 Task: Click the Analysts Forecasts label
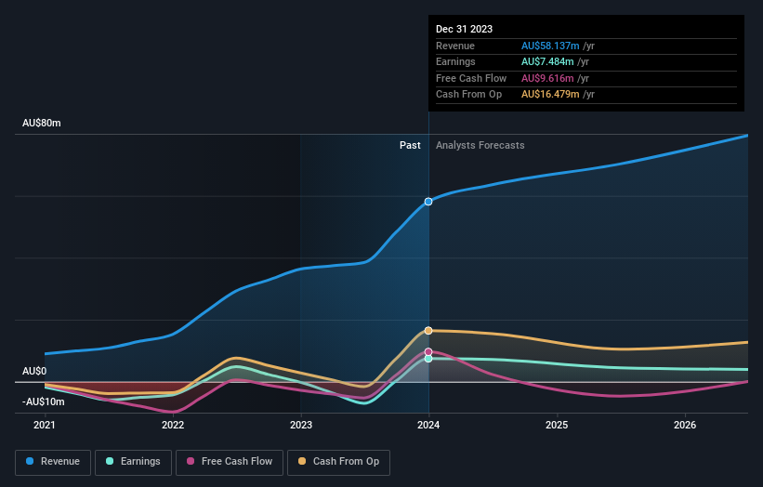pos(480,146)
